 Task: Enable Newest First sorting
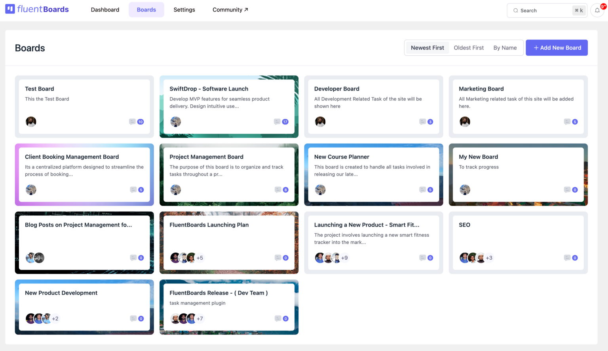[x=427, y=47]
